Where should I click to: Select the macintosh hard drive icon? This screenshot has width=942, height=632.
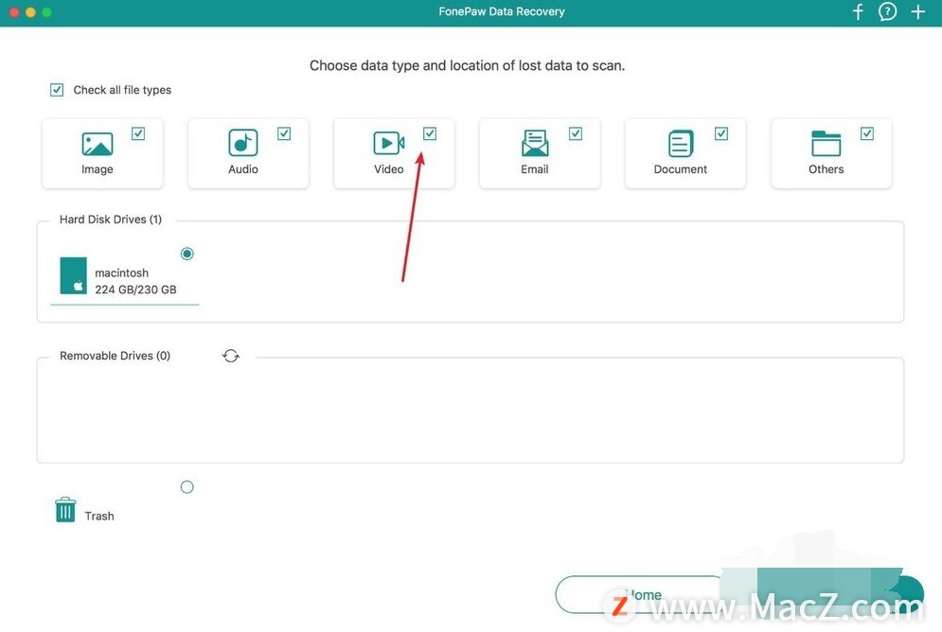pos(73,275)
